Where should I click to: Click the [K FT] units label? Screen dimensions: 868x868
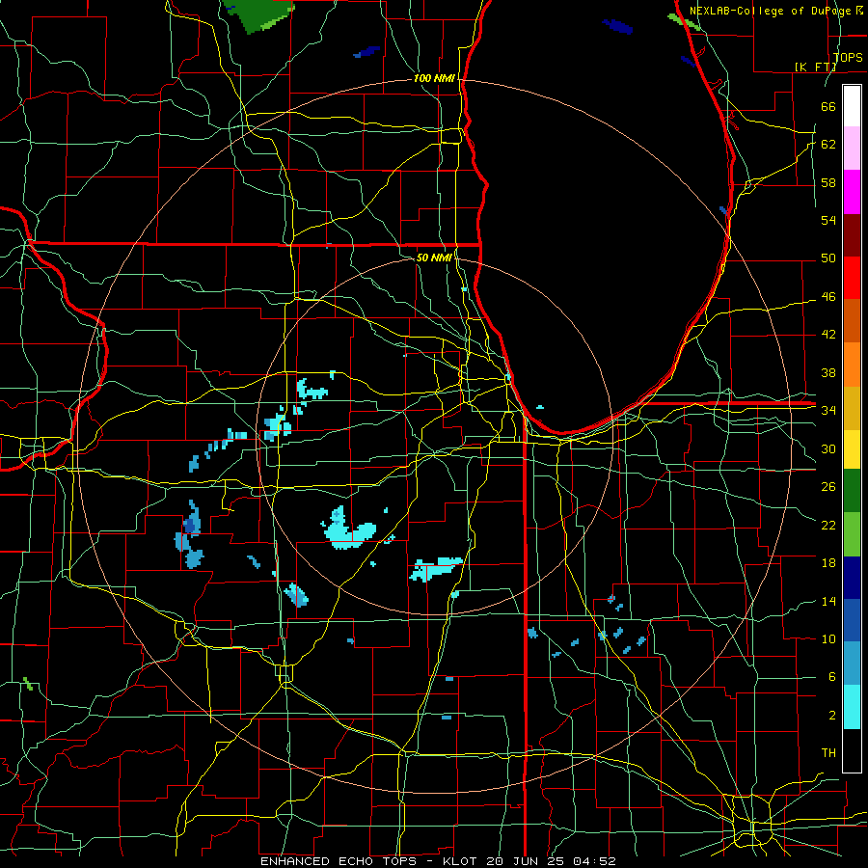(815, 67)
